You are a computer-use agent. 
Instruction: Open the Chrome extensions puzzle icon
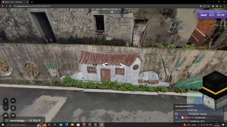(x=213, y=6)
